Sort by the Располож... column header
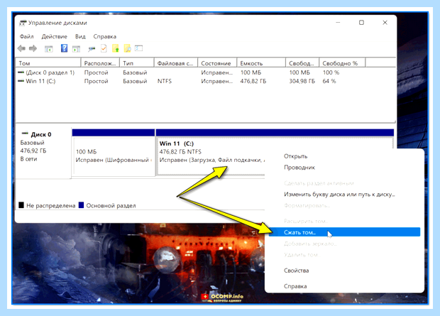 [100, 63]
